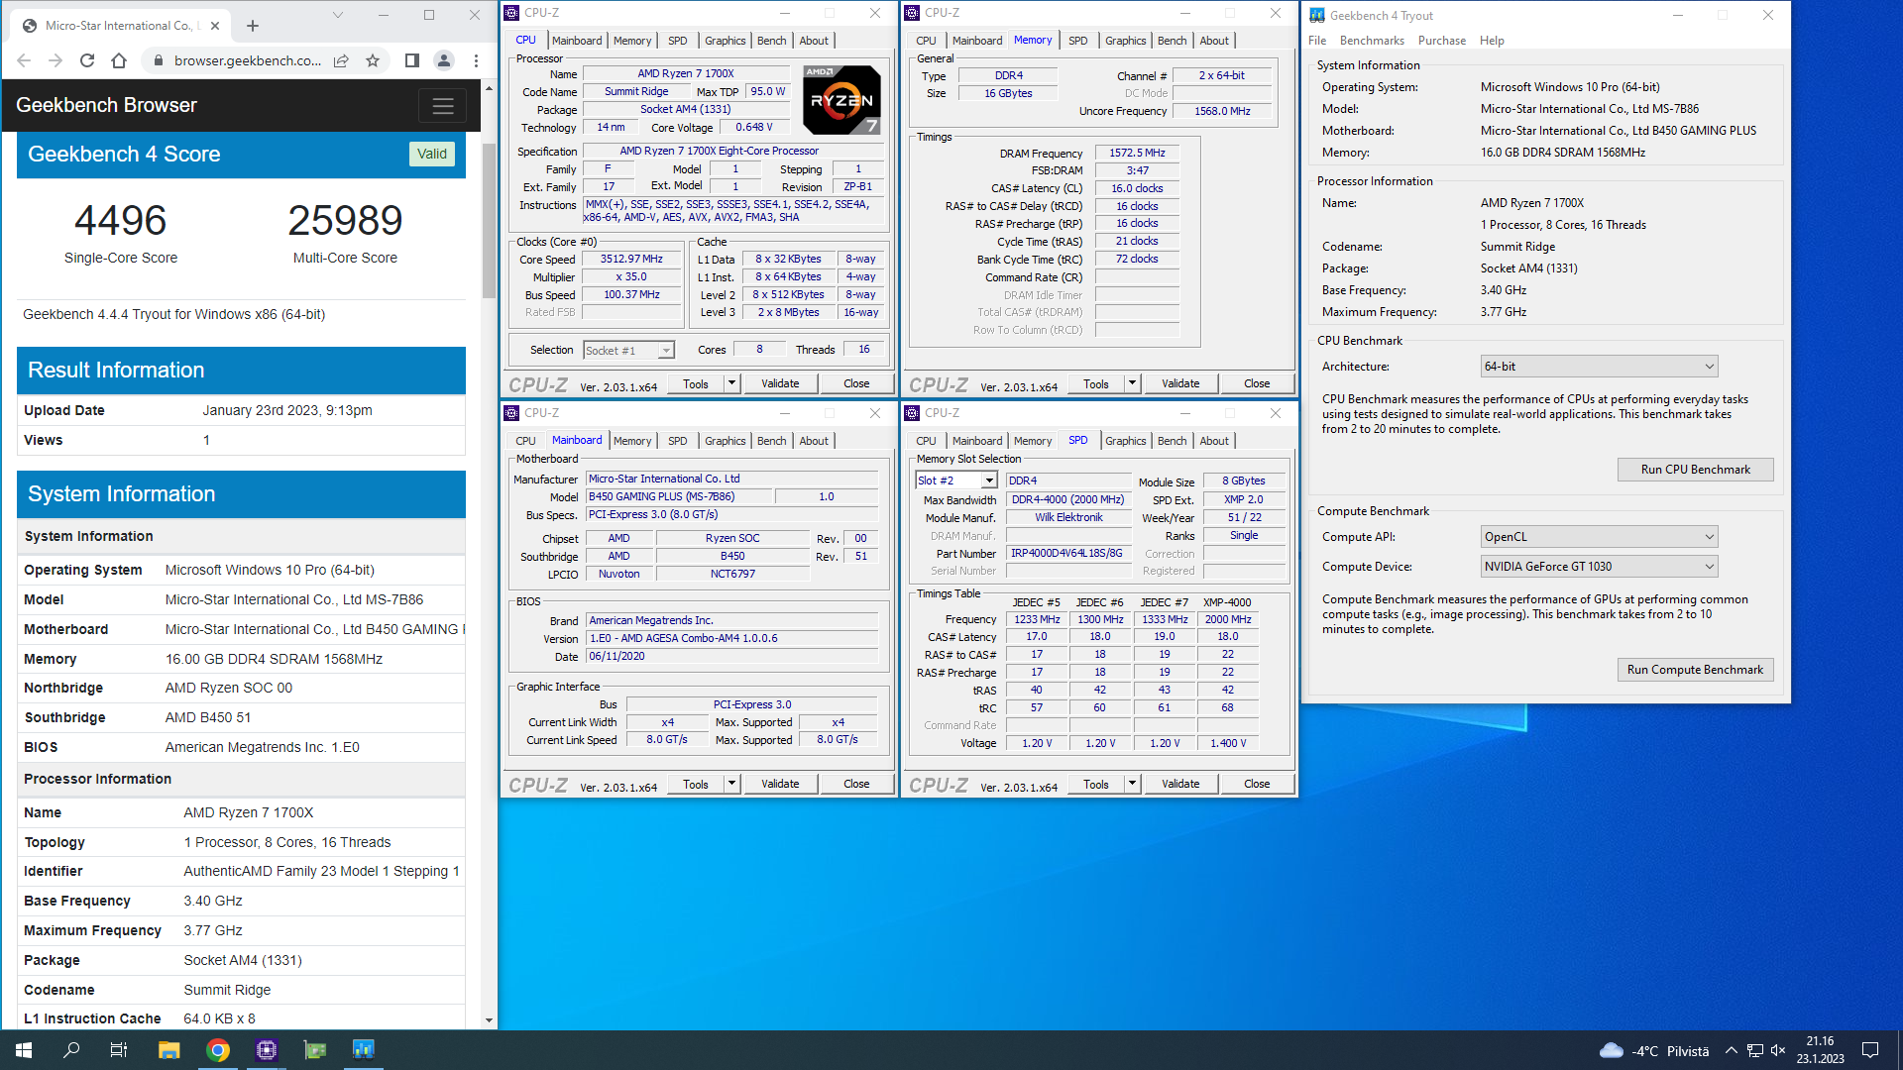Select About tab in Mainboard CPU-Z window
1903x1070 pixels.
tap(814, 441)
